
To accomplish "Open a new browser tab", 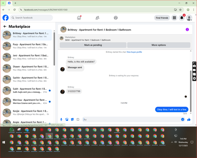I will [15, 3].
